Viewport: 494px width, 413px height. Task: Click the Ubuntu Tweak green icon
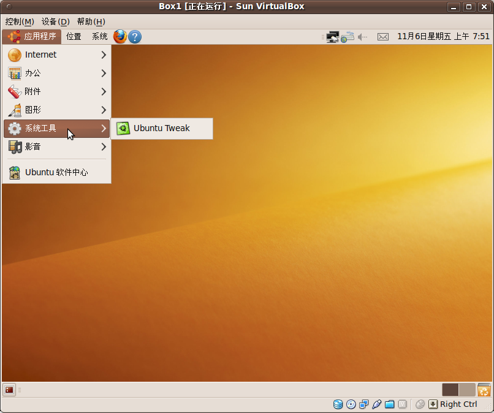(123, 128)
